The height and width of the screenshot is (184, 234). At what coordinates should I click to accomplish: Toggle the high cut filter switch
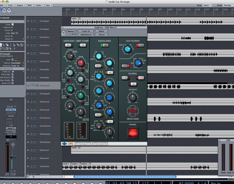(x=140, y=45)
